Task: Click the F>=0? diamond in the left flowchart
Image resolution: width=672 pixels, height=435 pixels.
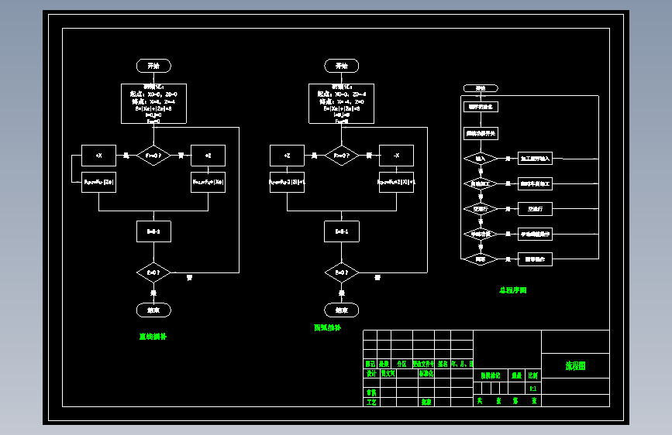Action: tap(153, 156)
